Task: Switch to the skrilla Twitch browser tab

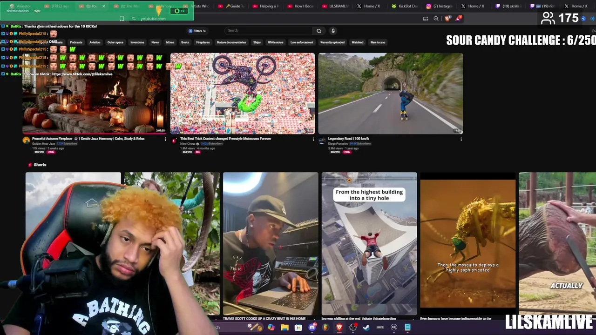Action: [509, 6]
